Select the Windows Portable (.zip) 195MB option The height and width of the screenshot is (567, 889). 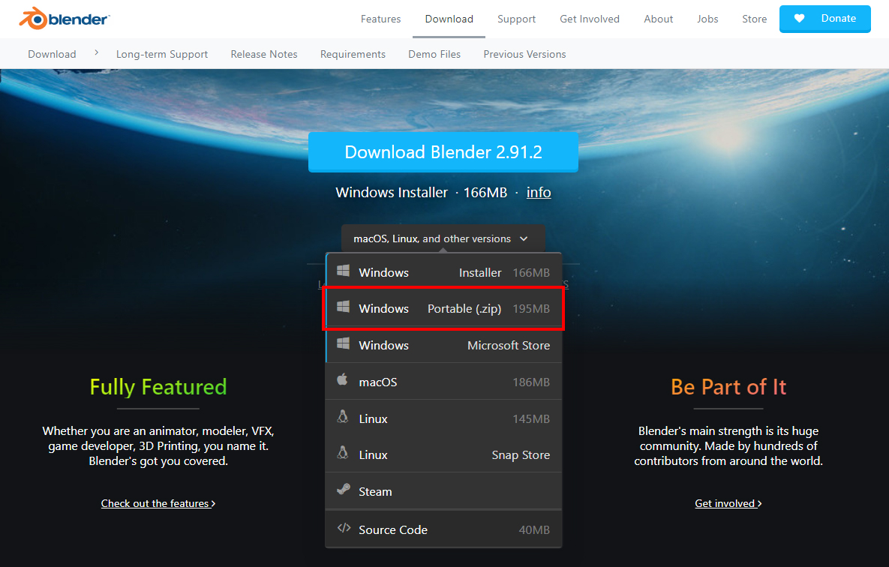(x=443, y=308)
